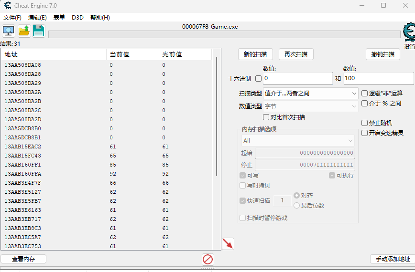Image resolution: width=415 pixels, height=272 pixels.
Task: Open the 帮助(H) menu
Action: click(x=100, y=18)
